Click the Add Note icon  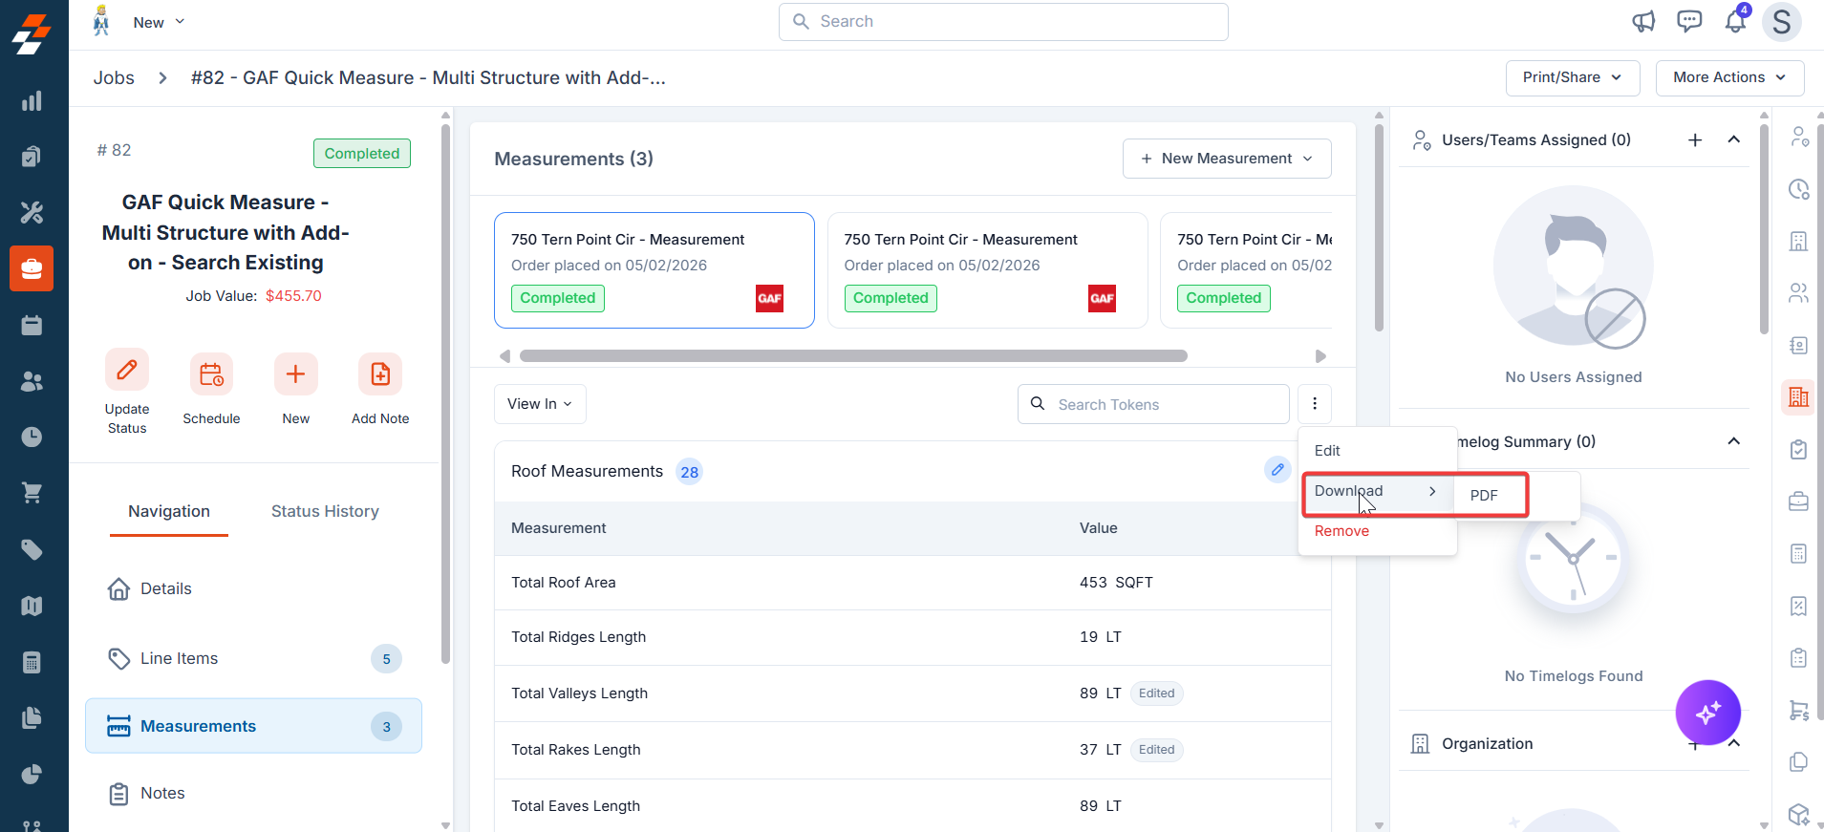(x=380, y=374)
